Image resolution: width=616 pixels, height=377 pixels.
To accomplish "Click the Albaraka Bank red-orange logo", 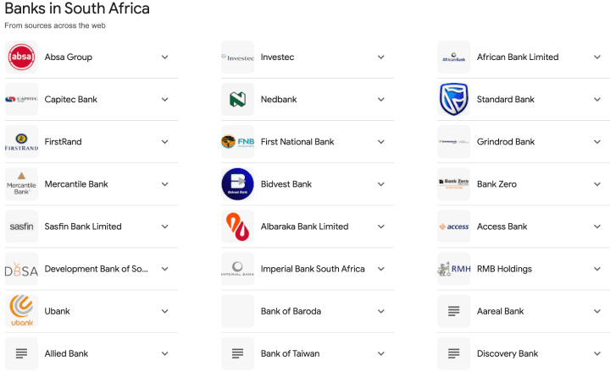I will pos(238,227).
